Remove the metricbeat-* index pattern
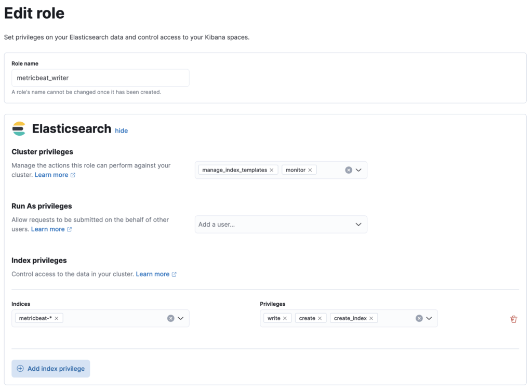The image size is (532, 390). click(56, 318)
